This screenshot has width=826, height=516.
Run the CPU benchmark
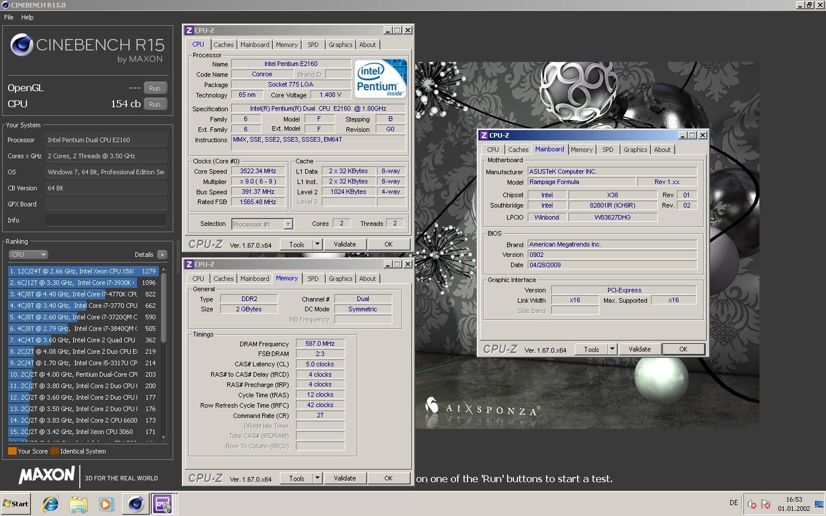tap(155, 104)
